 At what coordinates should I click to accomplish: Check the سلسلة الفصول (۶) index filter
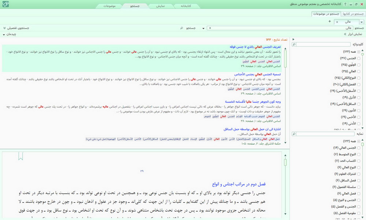359,187
